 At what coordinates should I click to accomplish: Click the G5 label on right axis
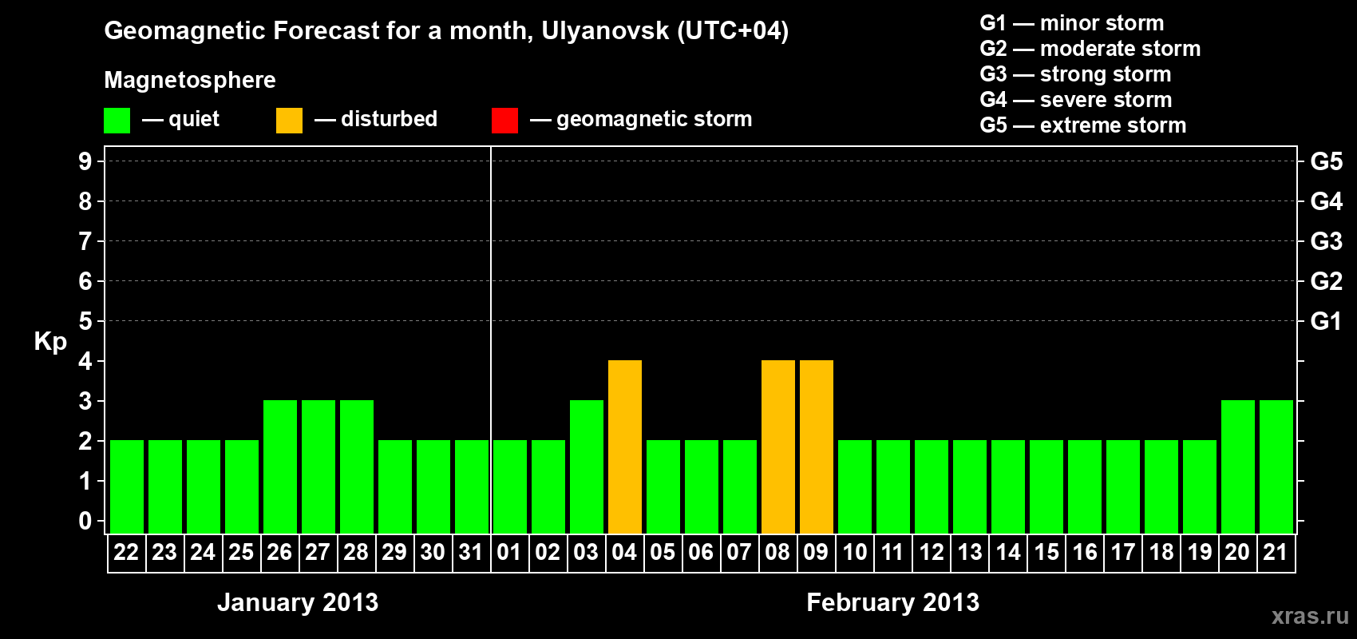(1327, 161)
